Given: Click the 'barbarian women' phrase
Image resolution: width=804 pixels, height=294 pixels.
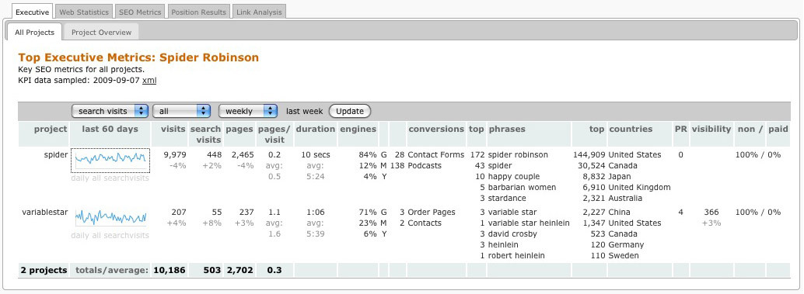Looking at the screenshot, I should [522, 187].
